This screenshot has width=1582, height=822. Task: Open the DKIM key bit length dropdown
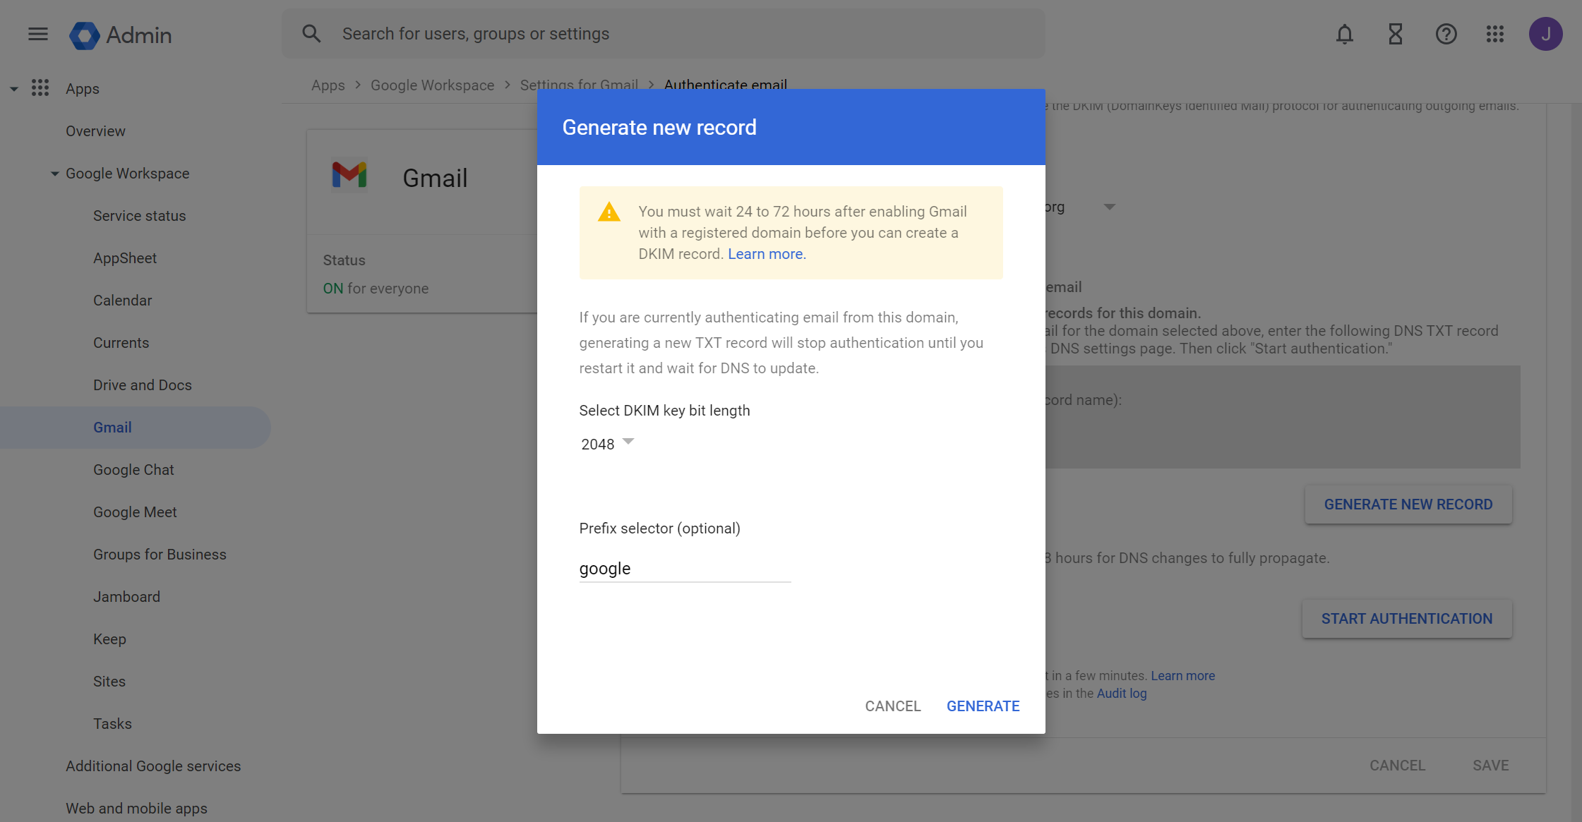point(608,444)
